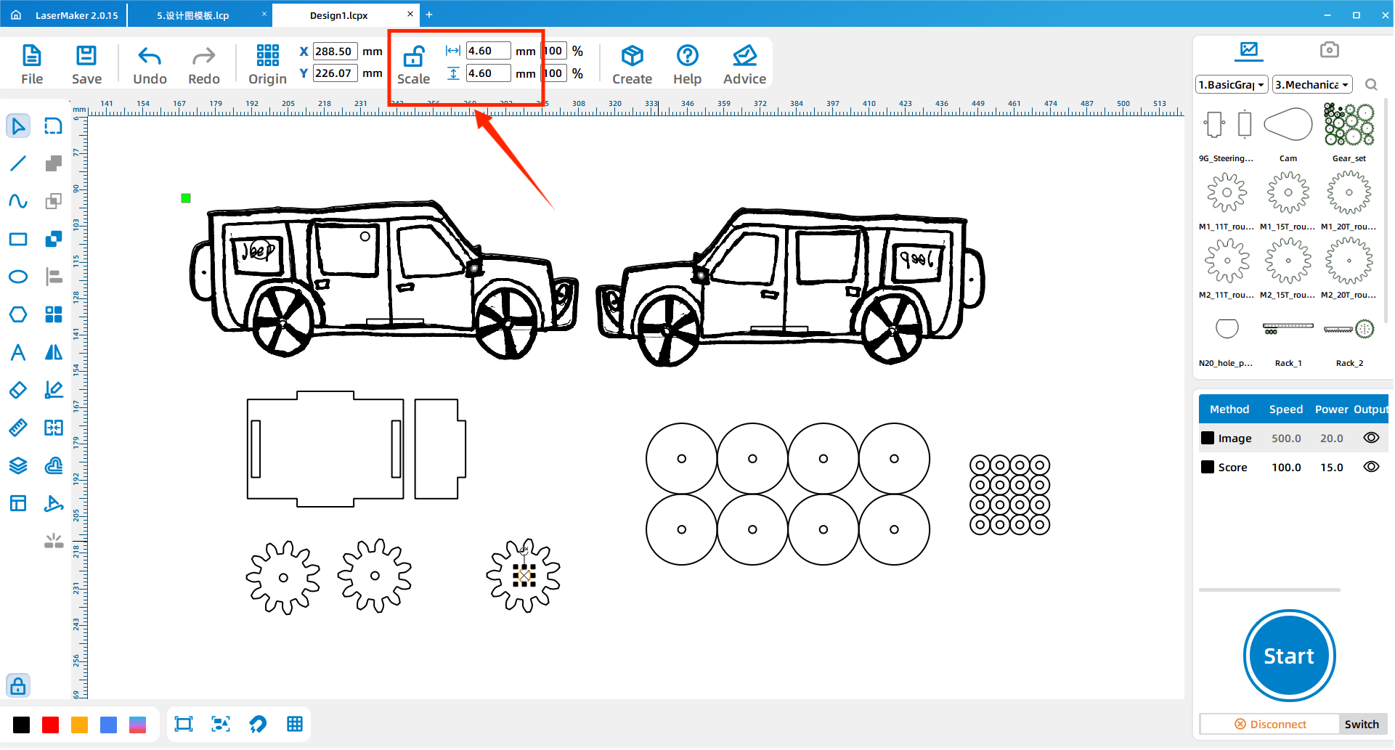Click the Align objects tool
The height and width of the screenshot is (750, 1395).
click(x=54, y=277)
